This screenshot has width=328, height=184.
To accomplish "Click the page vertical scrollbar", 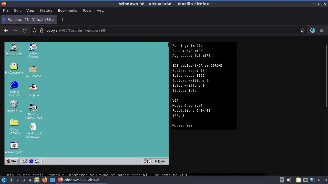I will tap(326, 76).
